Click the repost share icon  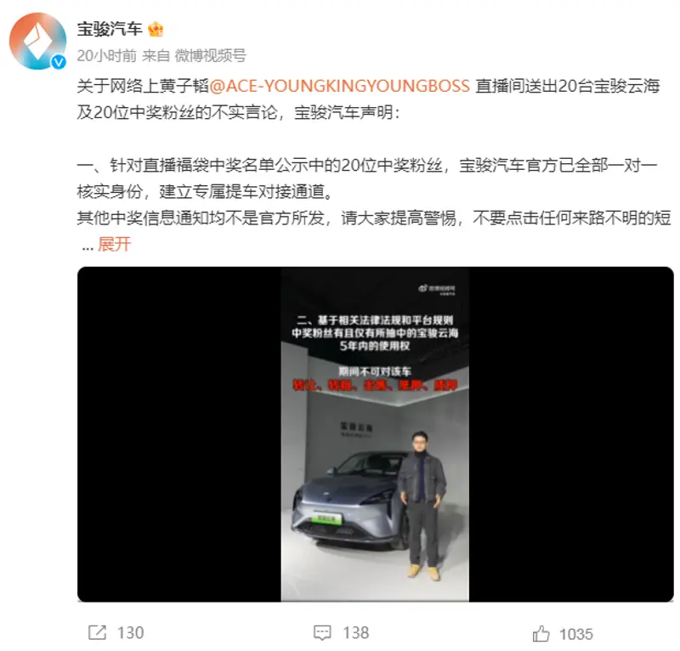click(x=97, y=632)
